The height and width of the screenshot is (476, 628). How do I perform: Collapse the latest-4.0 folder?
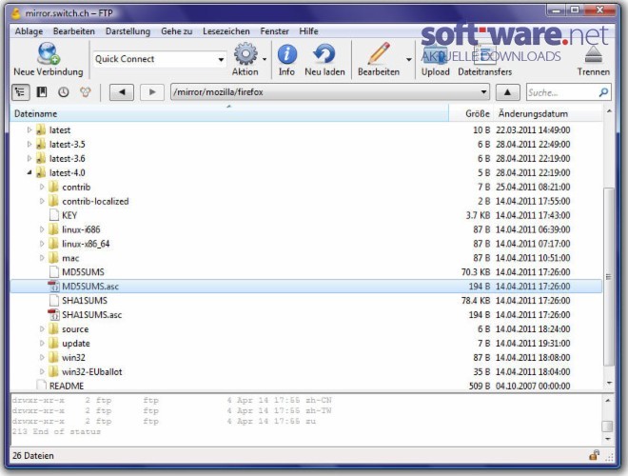pos(29,172)
